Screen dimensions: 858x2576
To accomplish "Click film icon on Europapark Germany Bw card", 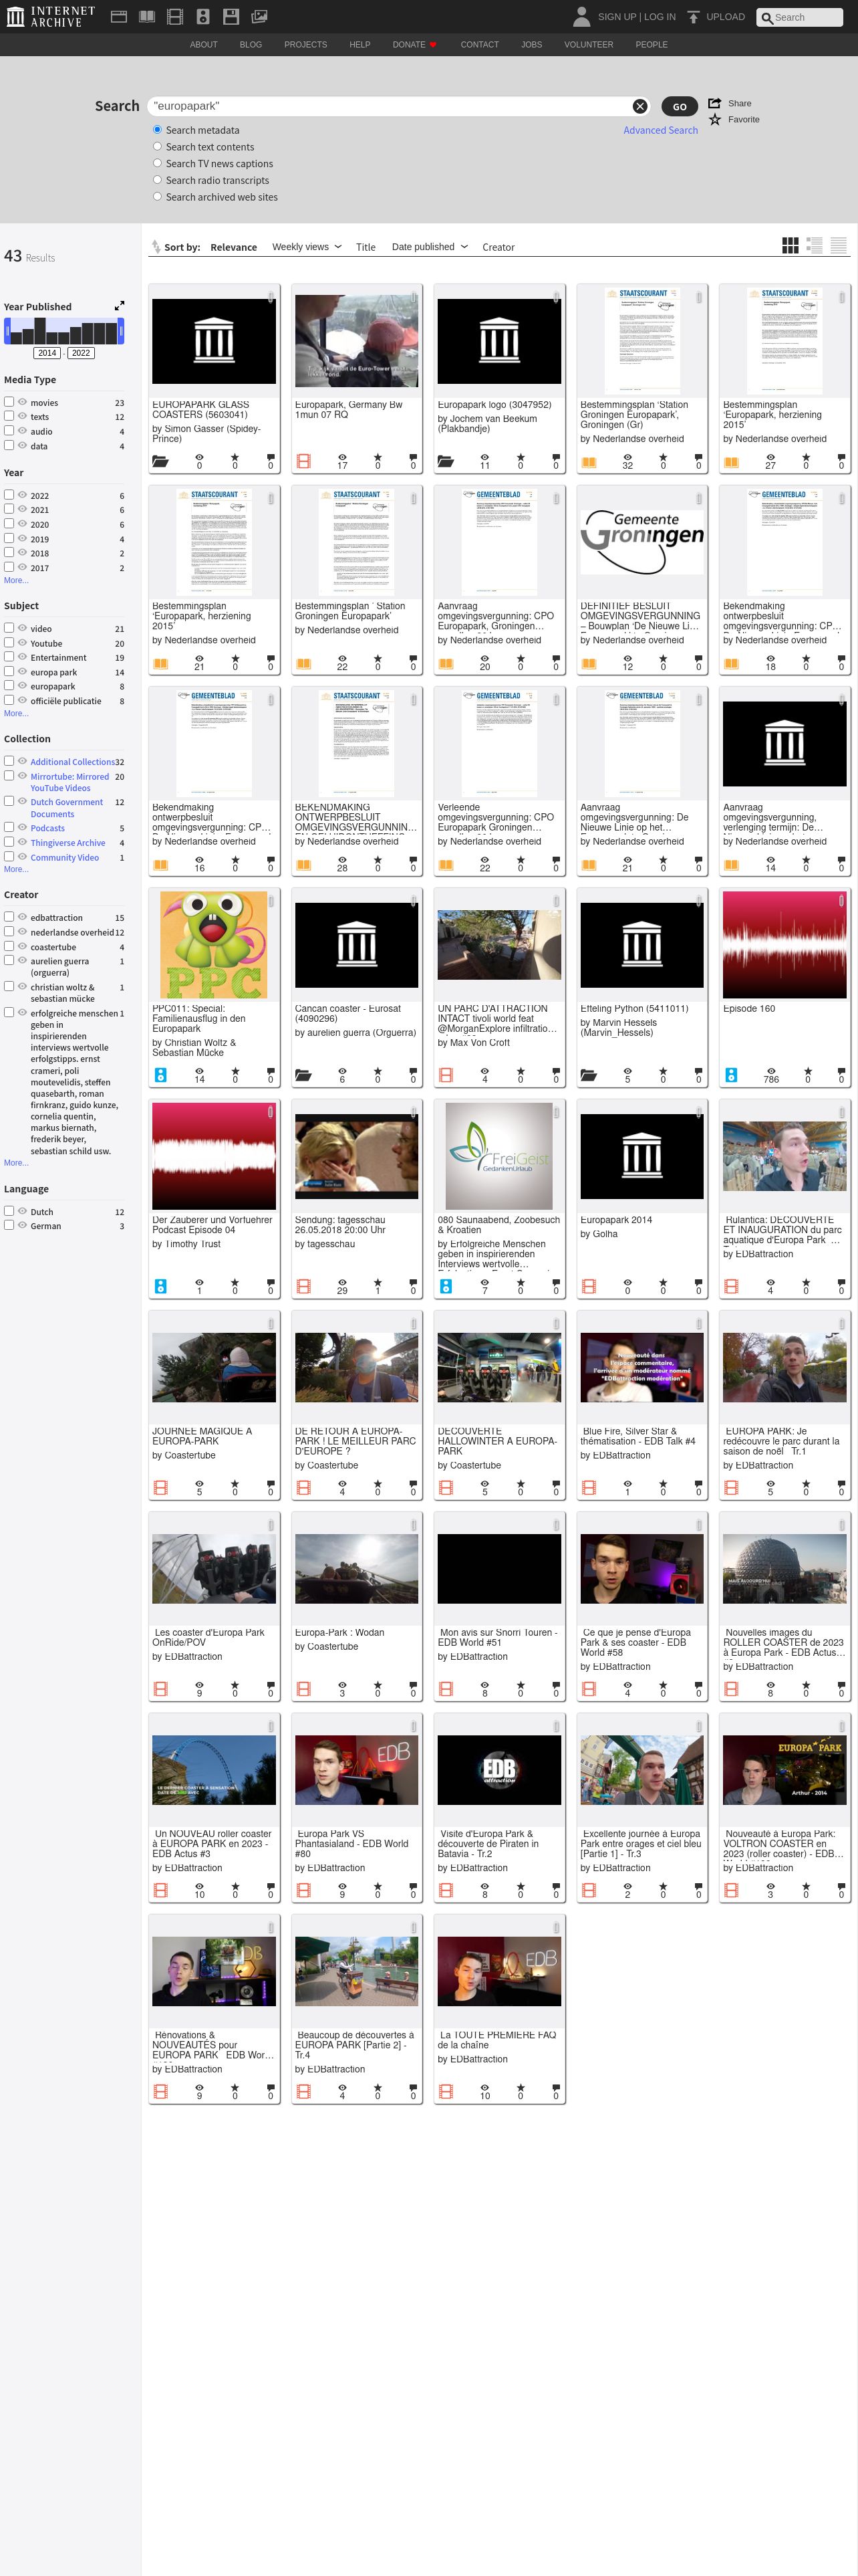I will 303,461.
